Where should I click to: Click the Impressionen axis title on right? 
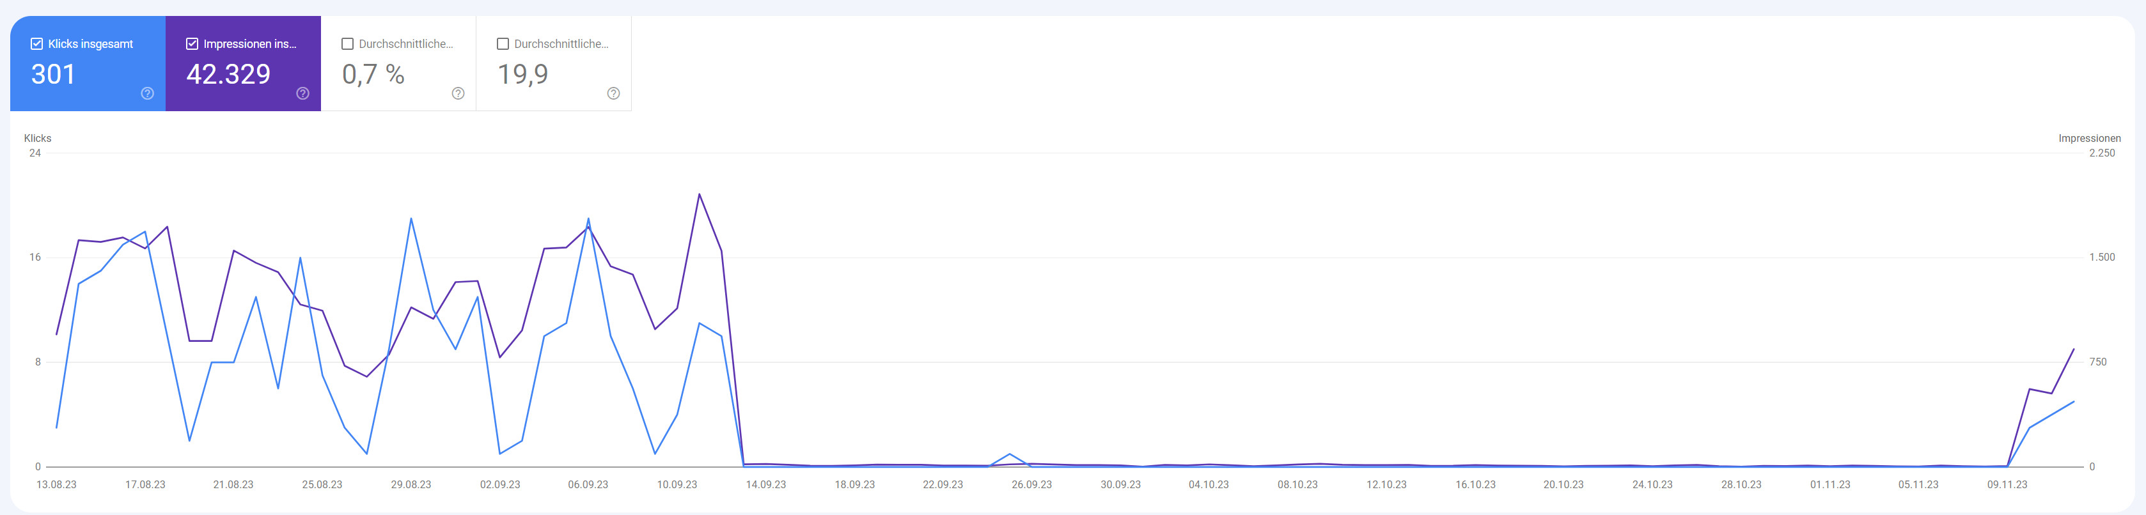pyautogui.click(x=2088, y=138)
